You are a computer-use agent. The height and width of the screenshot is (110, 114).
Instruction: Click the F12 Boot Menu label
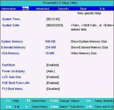point(12,89)
